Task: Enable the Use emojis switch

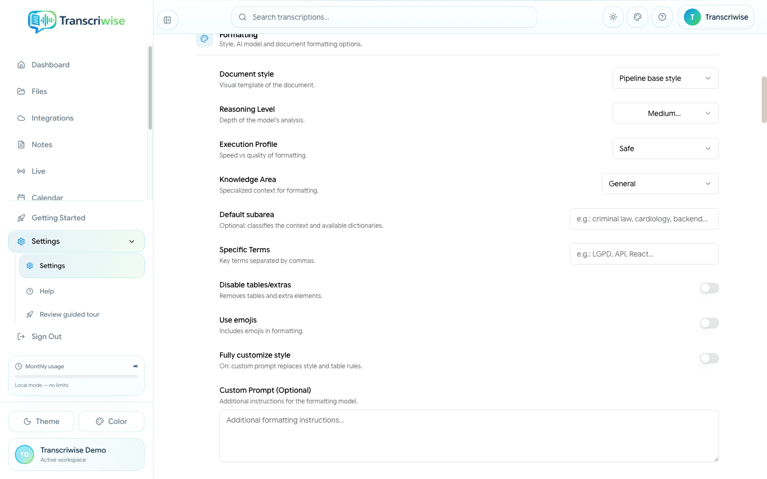Action: tap(709, 323)
